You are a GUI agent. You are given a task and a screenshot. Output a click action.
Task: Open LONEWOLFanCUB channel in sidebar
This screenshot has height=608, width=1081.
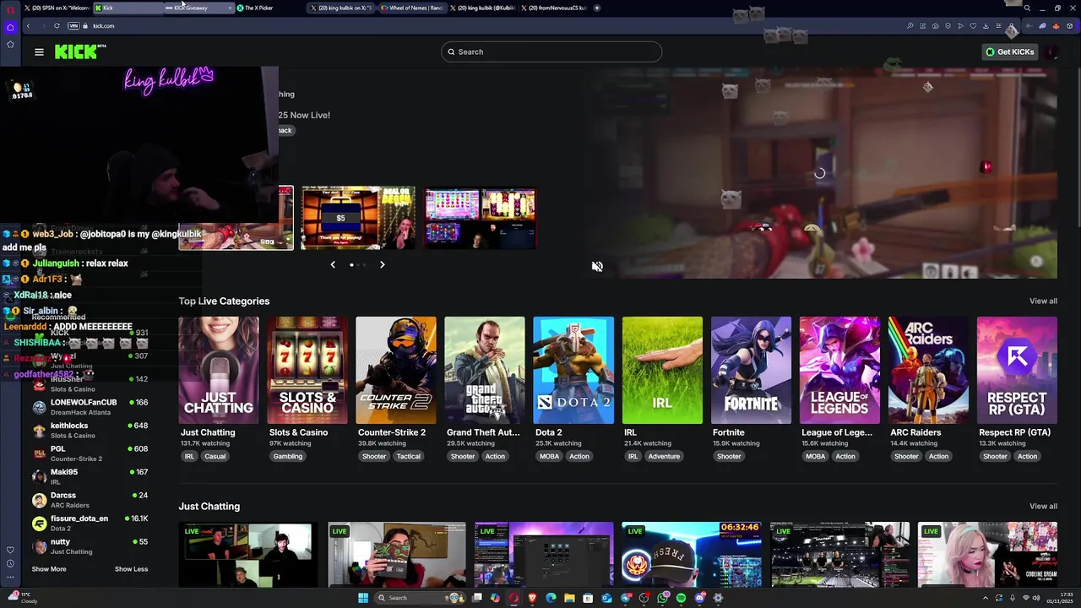pyautogui.click(x=90, y=407)
